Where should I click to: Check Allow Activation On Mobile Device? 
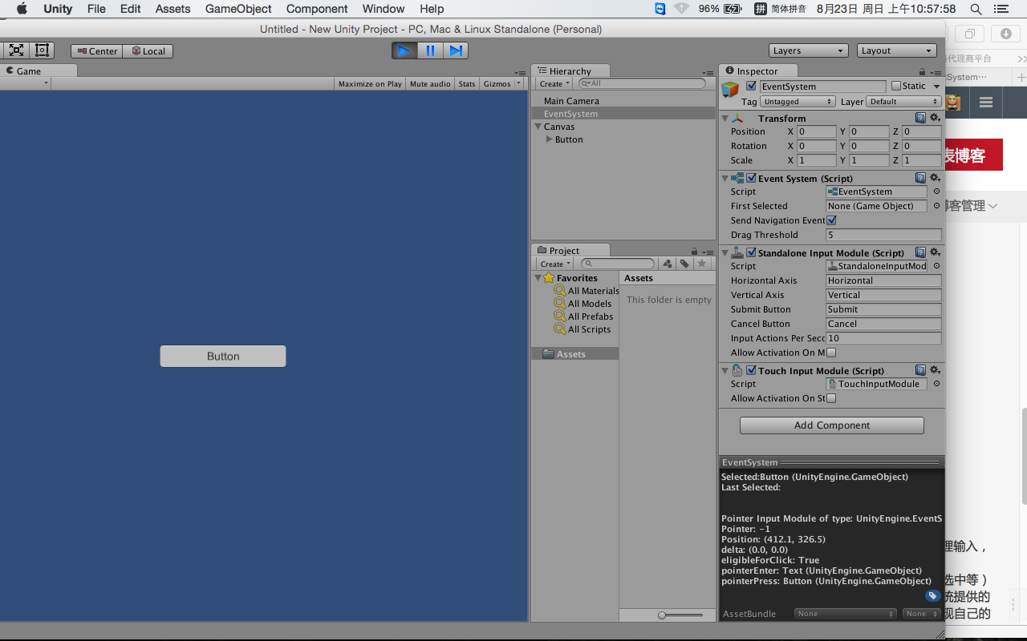831,353
